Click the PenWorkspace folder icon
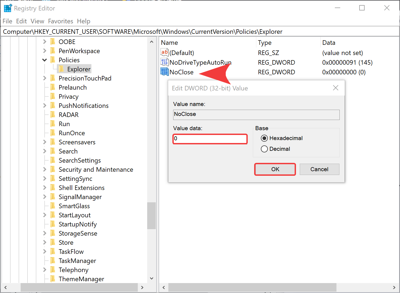The height and width of the screenshot is (293, 400). pyautogui.click(x=53, y=51)
